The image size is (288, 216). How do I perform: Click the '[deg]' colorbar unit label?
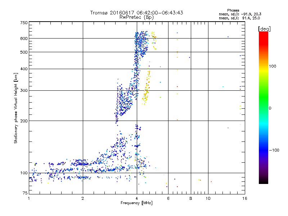(264, 29)
